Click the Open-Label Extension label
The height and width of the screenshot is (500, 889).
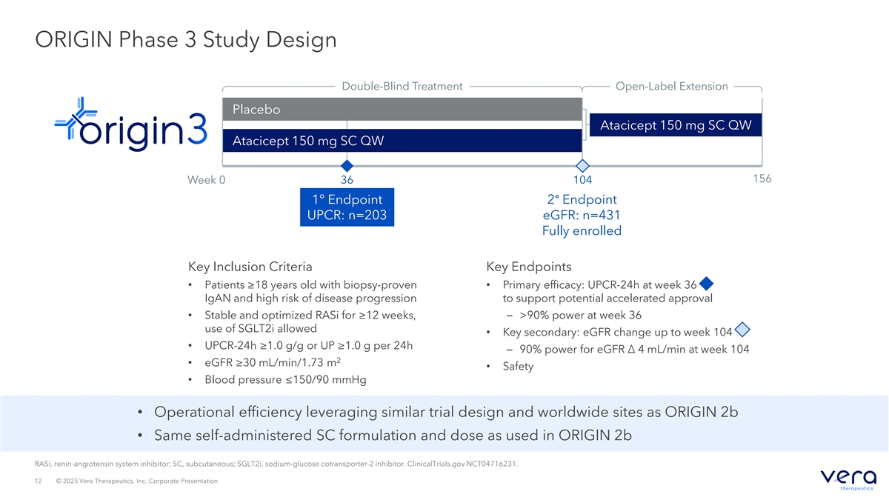coord(671,87)
